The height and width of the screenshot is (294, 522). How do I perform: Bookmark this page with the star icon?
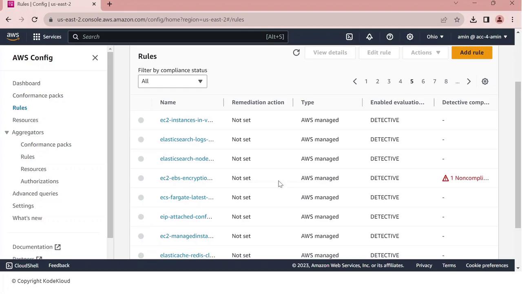(457, 20)
